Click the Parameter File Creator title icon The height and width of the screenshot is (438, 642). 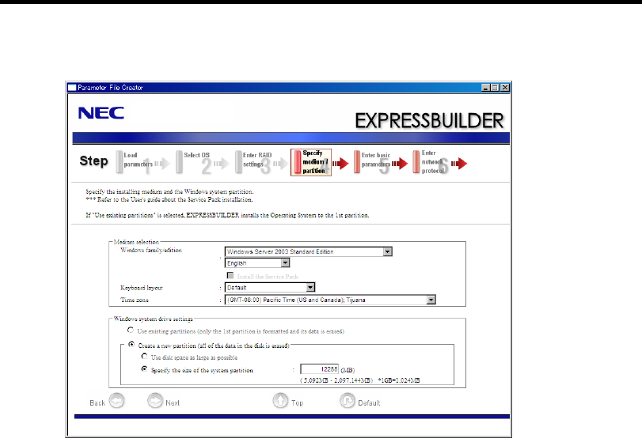pos(72,88)
